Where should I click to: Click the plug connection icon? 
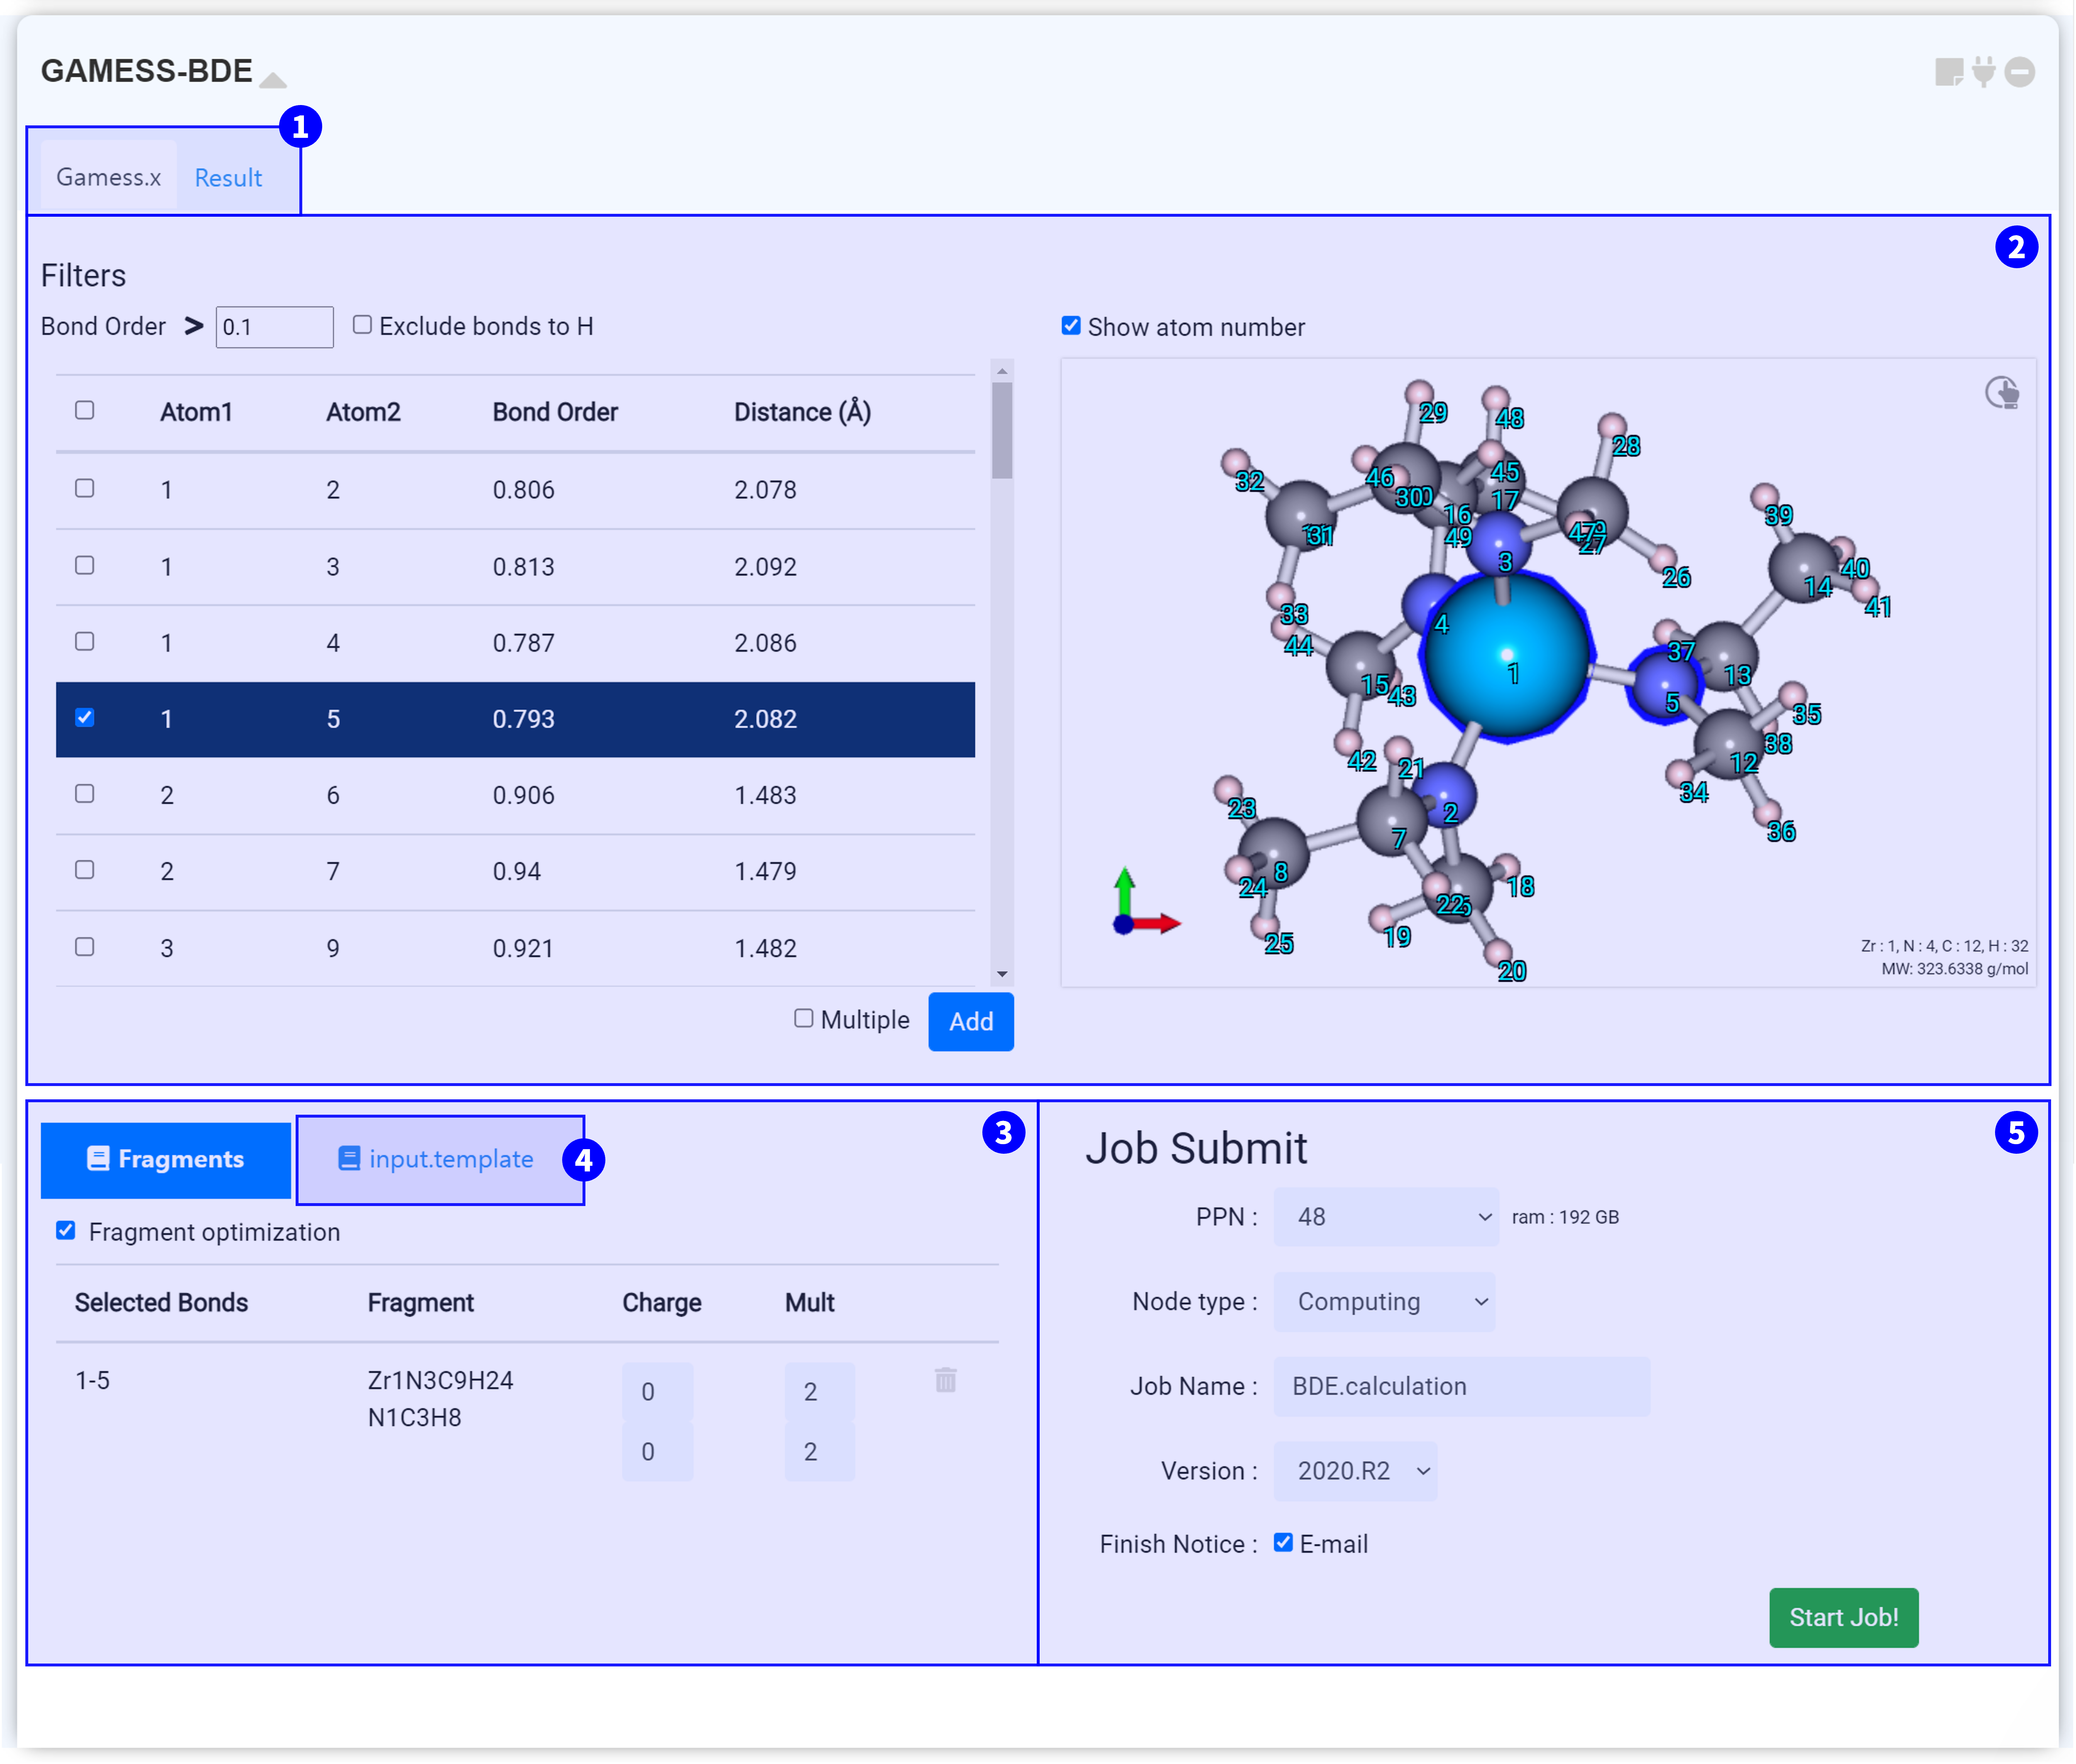click(x=1984, y=72)
